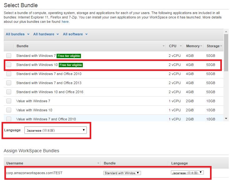Screen dimensions: 235x181
Task: Select Standard with Windows 10 bundle checkbox
Action: click(x=9, y=65)
